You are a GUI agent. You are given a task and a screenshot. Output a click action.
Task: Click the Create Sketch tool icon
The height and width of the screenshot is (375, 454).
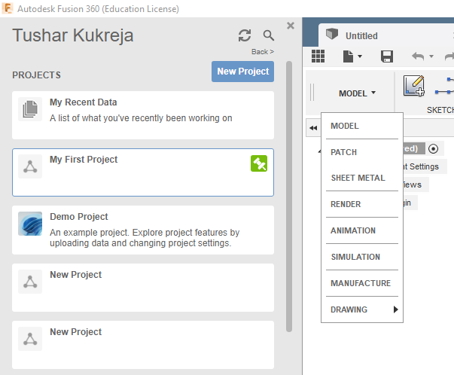(x=414, y=87)
